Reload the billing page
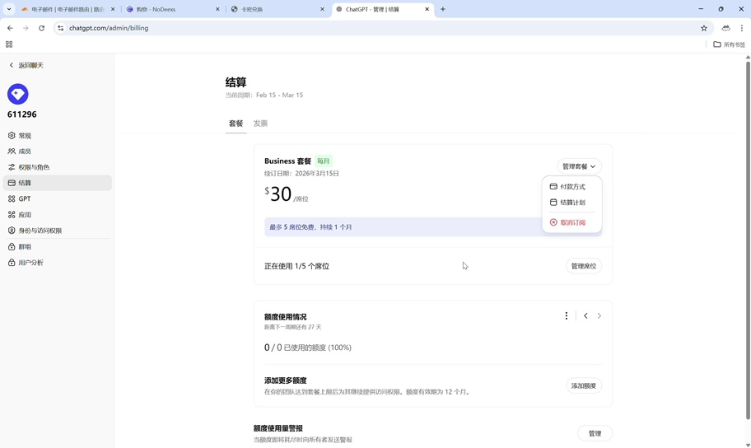751x448 pixels. coord(41,28)
